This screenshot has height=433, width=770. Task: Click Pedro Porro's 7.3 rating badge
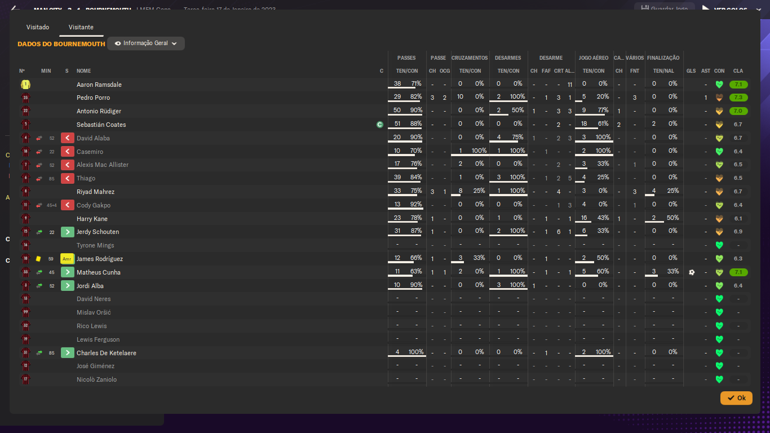click(738, 98)
